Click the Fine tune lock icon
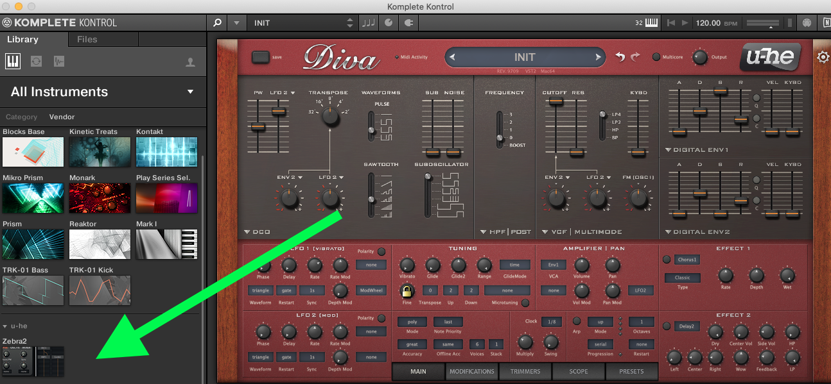 pyautogui.click(x=407, y=292)
